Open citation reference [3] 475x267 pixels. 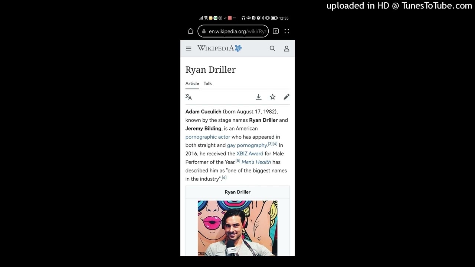[270, 144]
